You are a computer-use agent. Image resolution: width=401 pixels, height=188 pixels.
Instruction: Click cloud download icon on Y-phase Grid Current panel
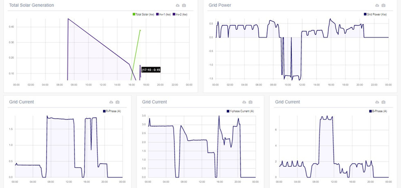coord(244,102)
